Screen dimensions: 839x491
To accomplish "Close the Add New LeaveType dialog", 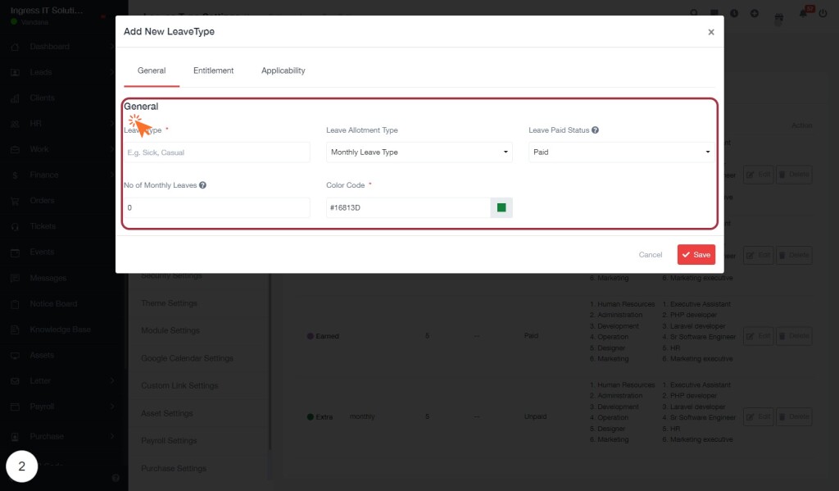I will click(x=711, y=32).
